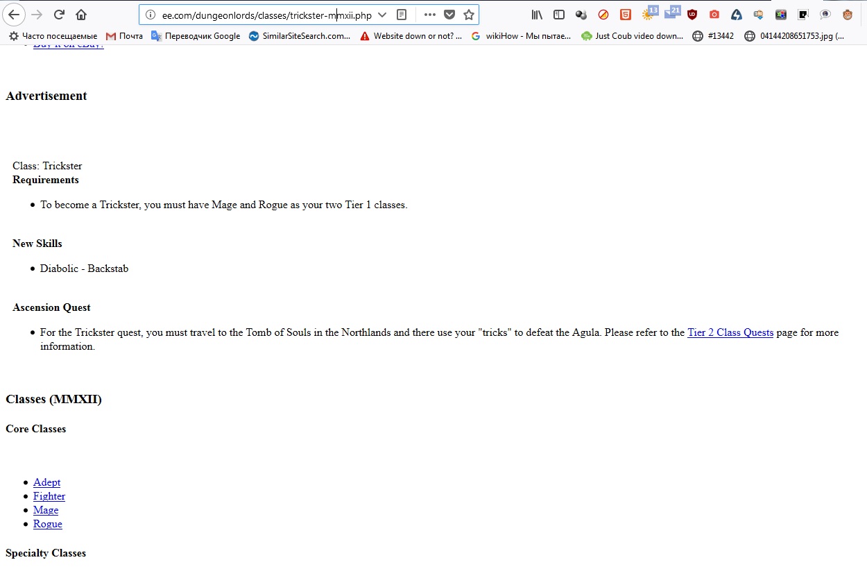Click the 'Requirements' subheading
This screenshot has width=867, height=569.
pyautogui.click(x=46, y=180)
